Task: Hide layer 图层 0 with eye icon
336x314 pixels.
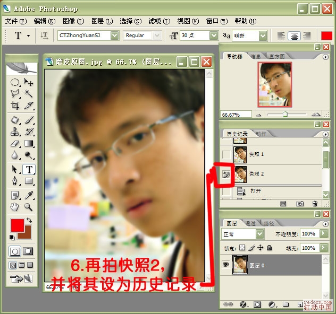Action: (x=225, y=265)
